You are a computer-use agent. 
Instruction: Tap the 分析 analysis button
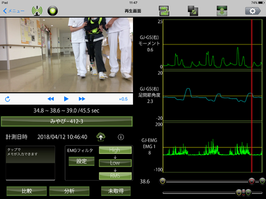[x=69, y=191]
